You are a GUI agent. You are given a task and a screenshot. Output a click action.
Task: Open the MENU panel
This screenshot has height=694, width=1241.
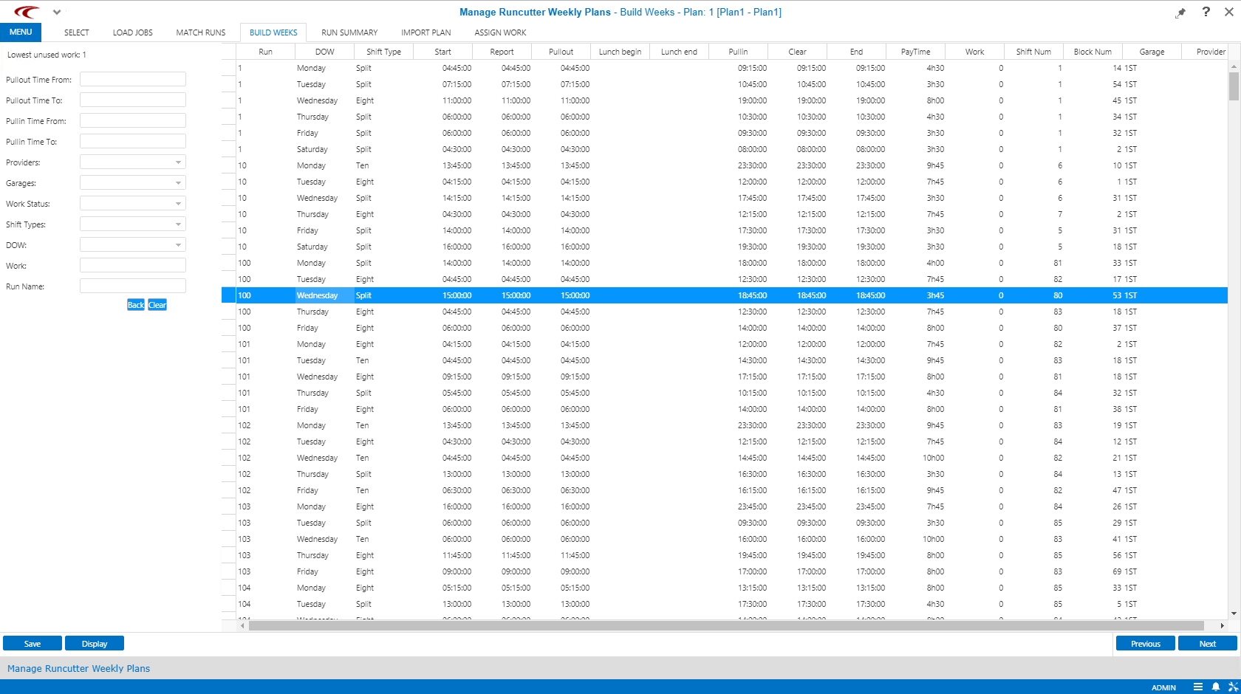click(x=21, y=32)
